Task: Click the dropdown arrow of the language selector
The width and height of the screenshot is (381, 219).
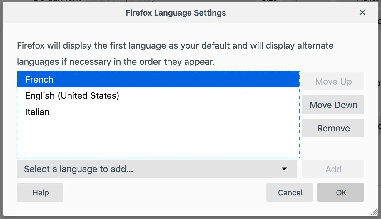Action: [284, 169]
